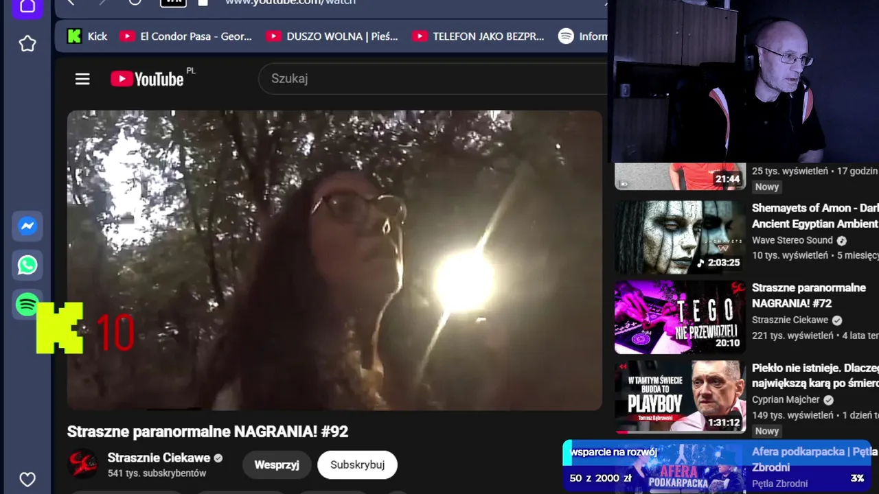Image resolution: width=879 pixels, height=494 pixels.
Task: Open the Piekło nie istnieje video title
Action: click(815, 375)
